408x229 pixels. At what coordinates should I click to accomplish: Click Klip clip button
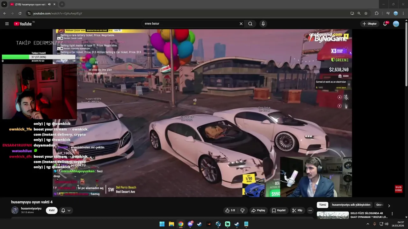click(297, 210)
